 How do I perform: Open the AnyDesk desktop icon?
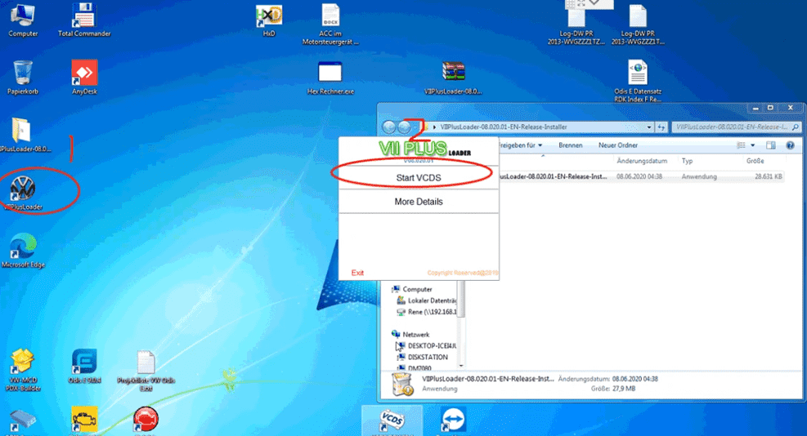pos(84,75)
